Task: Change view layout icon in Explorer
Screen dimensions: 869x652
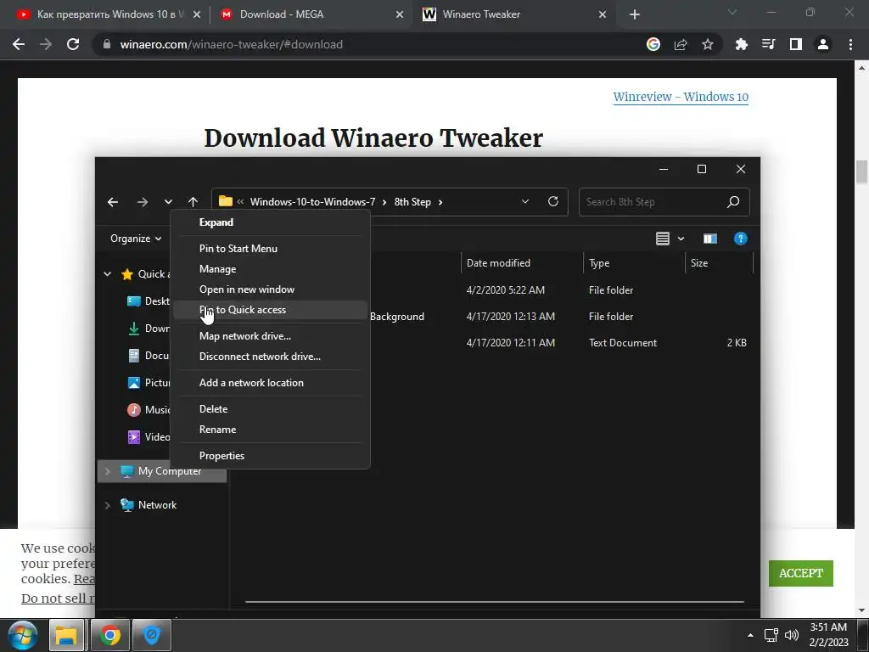Action: (662, 239)
